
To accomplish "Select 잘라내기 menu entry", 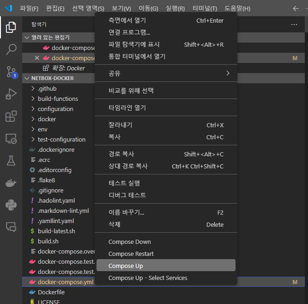I will [x=166, y=125].
